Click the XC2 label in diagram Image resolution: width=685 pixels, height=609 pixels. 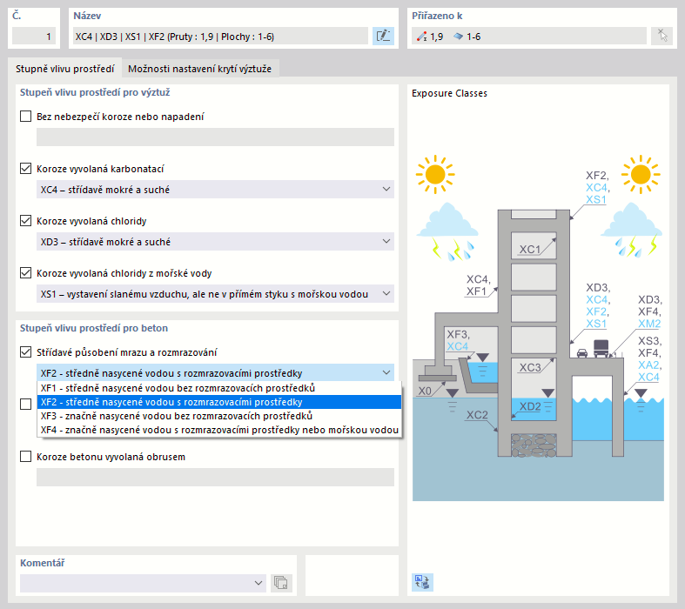pos(477,415)
